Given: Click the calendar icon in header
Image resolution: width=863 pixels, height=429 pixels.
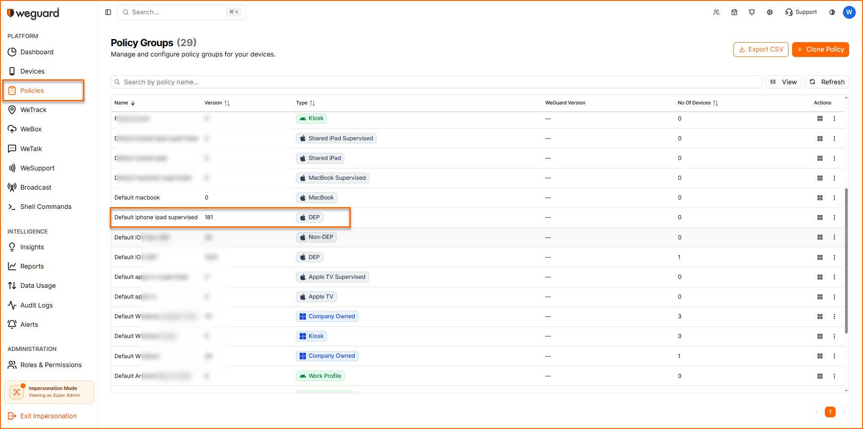Looking at the screenshot, I should [734, 12].
